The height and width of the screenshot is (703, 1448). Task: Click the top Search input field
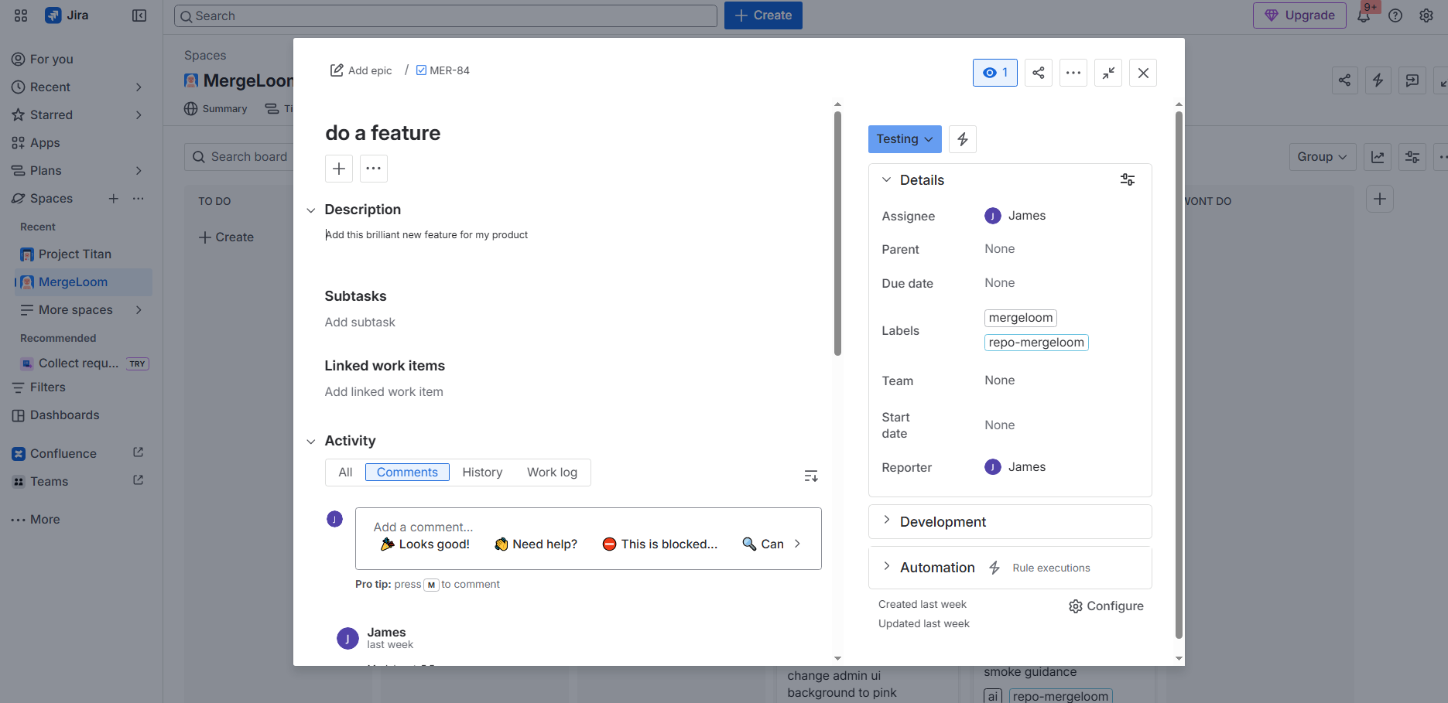tap(446, 15)
